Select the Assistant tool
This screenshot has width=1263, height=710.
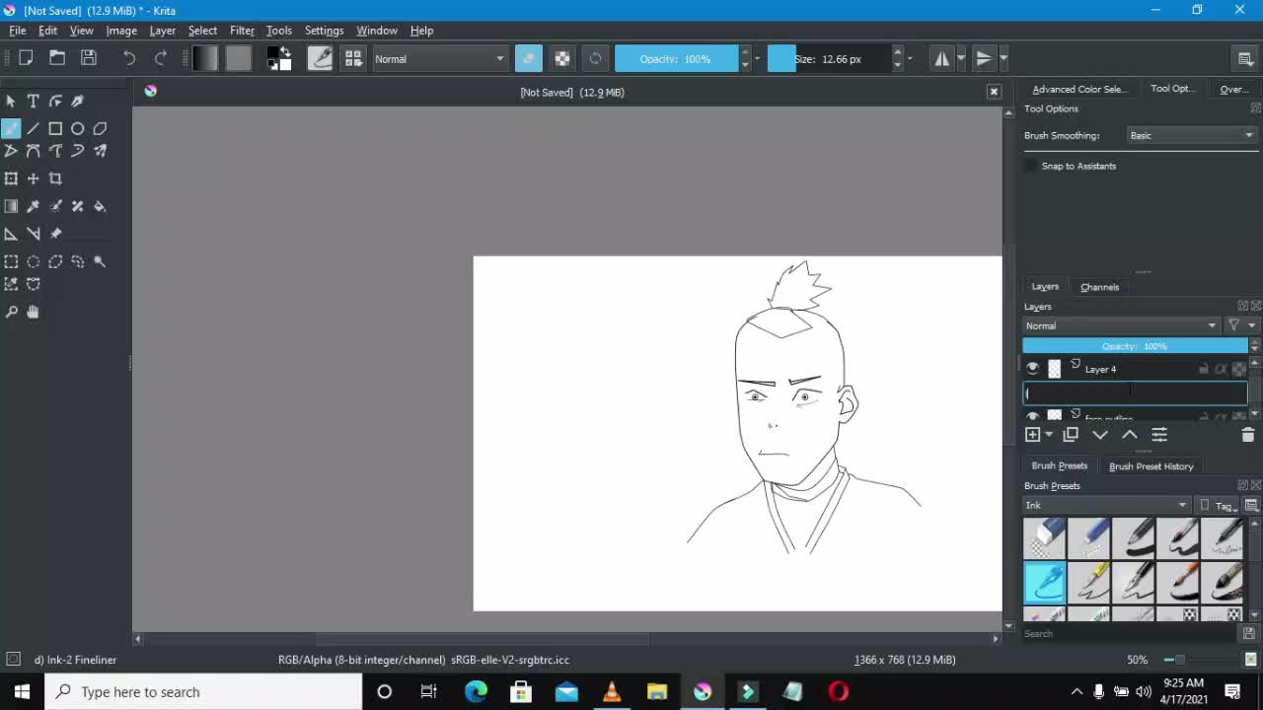coord(11,234)
